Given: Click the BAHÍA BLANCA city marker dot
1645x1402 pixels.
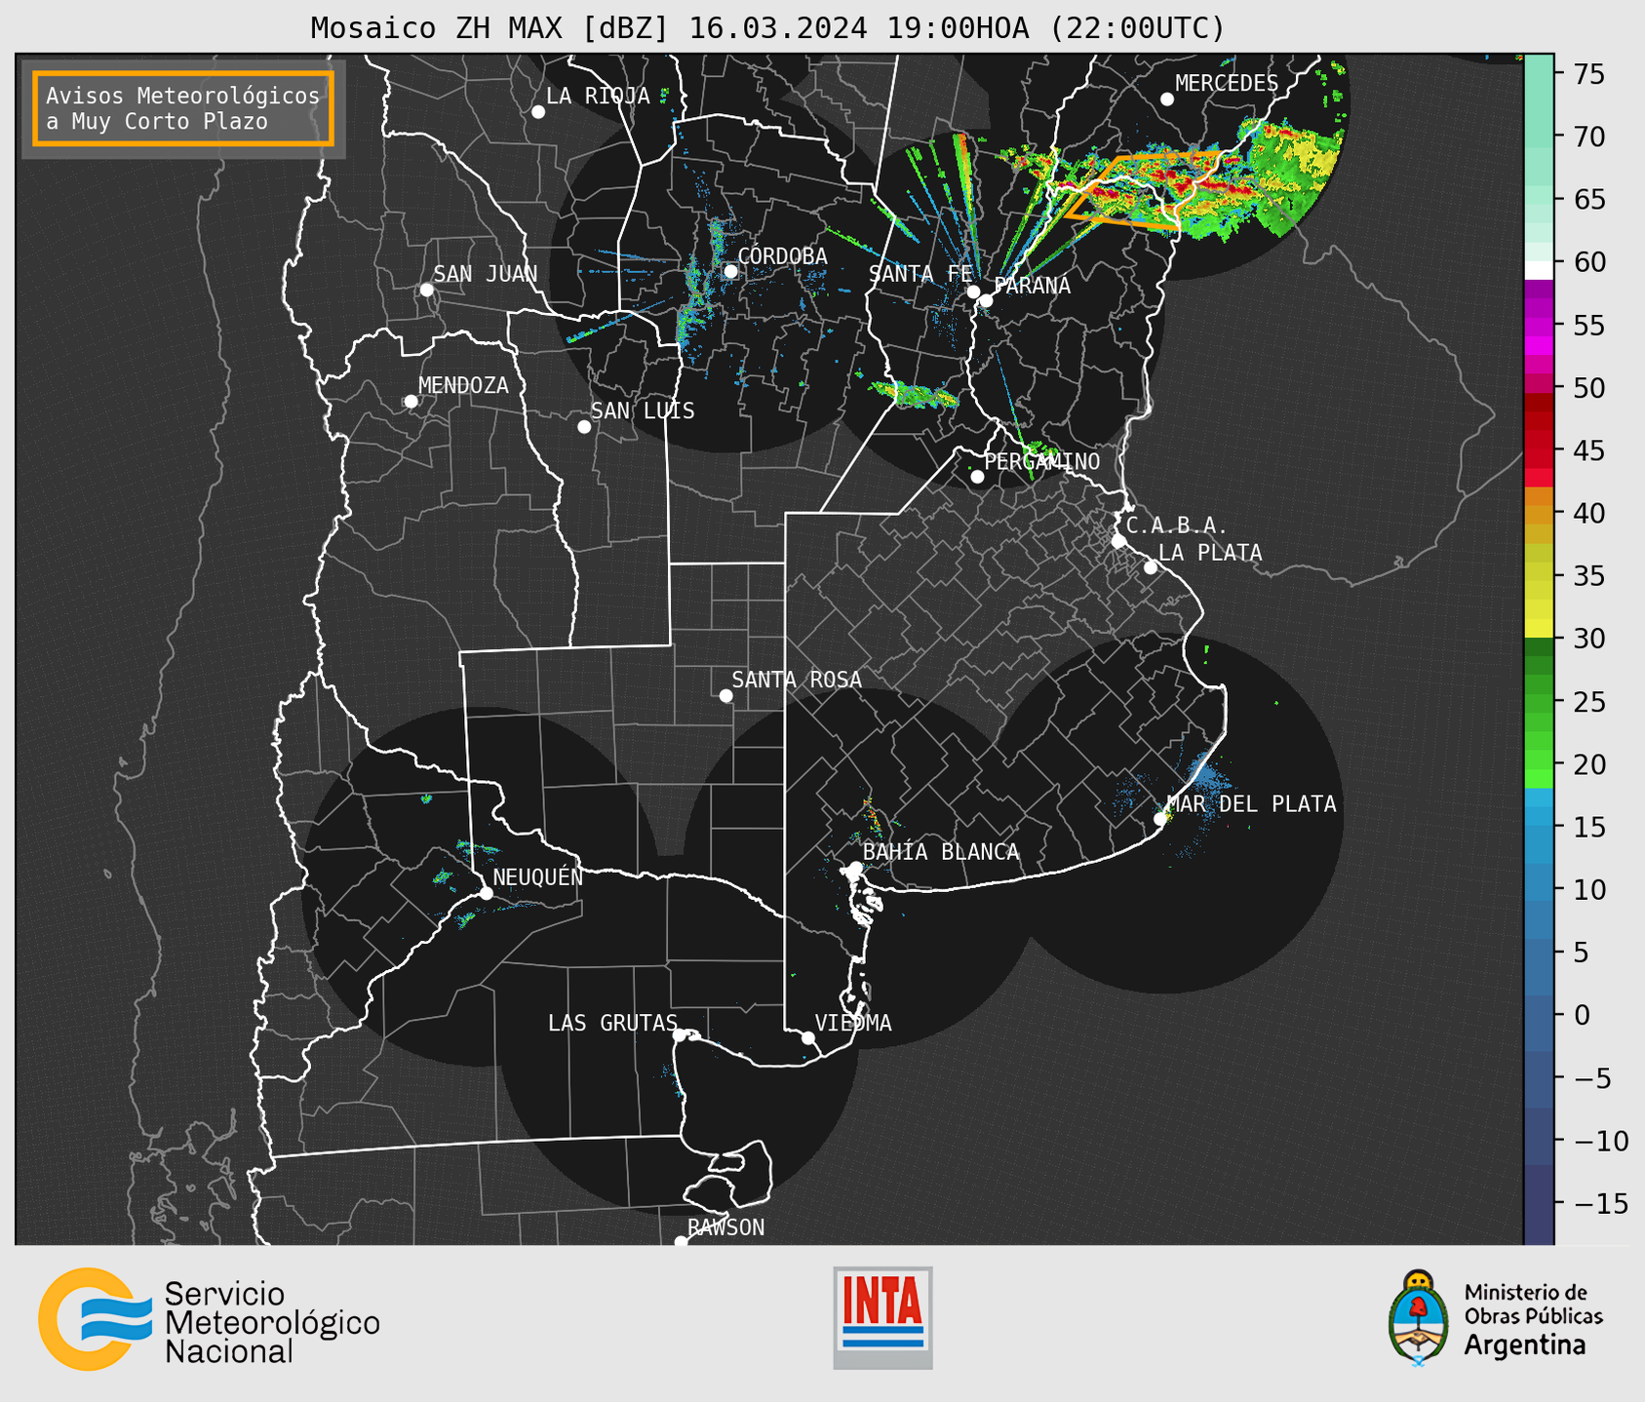Looking at the screenshot, I should [855, 868].
